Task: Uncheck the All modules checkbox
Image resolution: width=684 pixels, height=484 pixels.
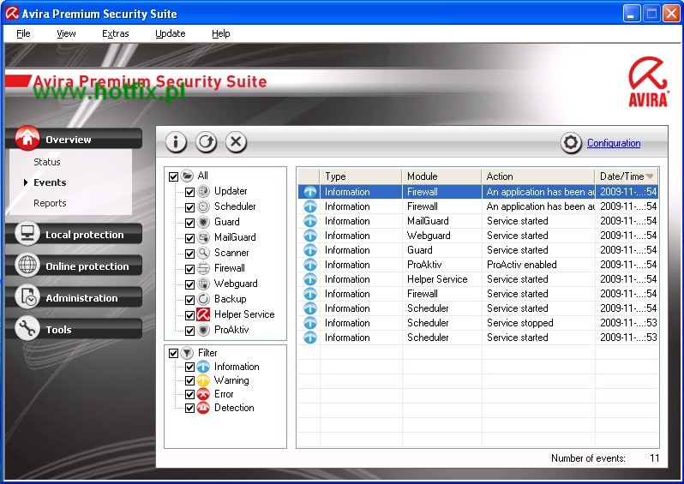Action: click(x=174, y=176)
